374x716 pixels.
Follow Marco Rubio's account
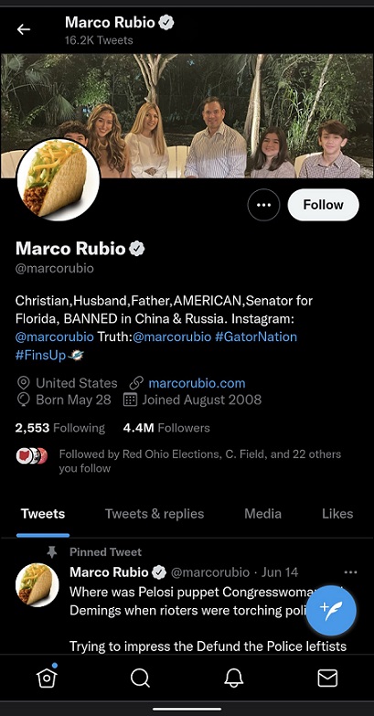(324, 205)
